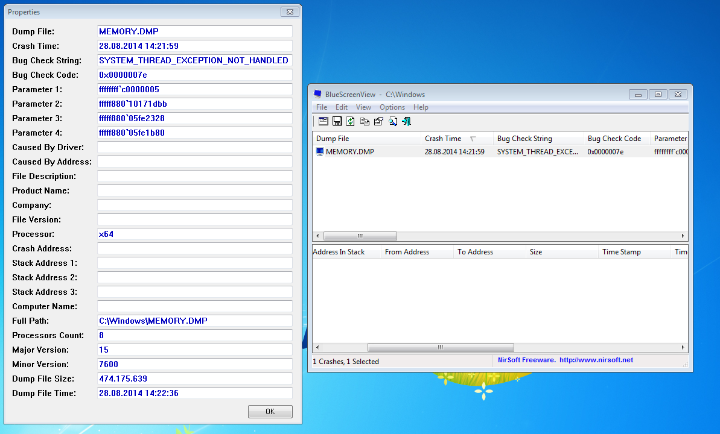The width and height of the screenshot is (720, 434).
Task: Click the Minor Version field showing 7600
Action: coord(195,364)
